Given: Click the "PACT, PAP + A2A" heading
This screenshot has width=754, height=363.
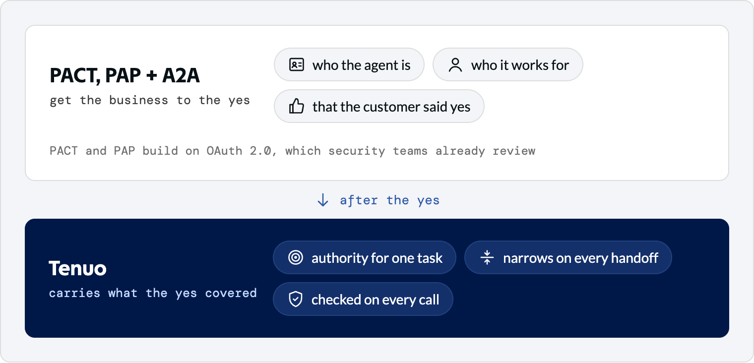Looking at the screenshot, I should [x=125, y=75].
